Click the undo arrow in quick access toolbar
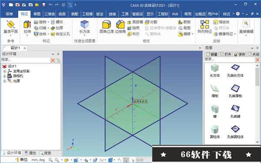Image resolution: width=261 pixels, height=163 pixels. 50,5
